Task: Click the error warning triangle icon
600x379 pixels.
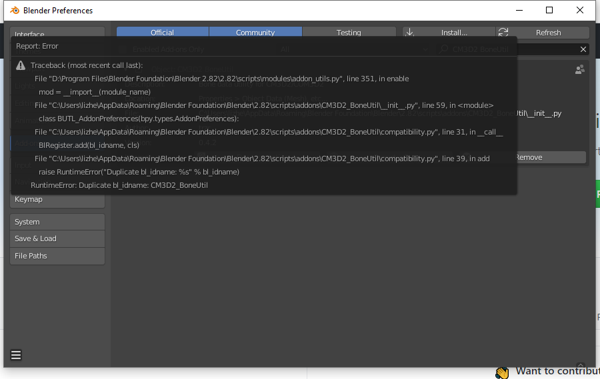Action: [21, 65]
